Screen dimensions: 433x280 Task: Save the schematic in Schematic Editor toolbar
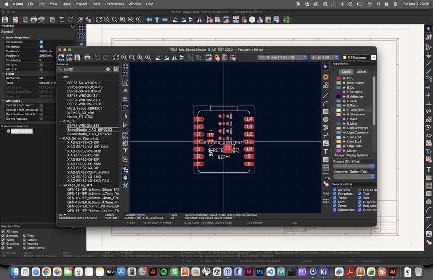5,20
